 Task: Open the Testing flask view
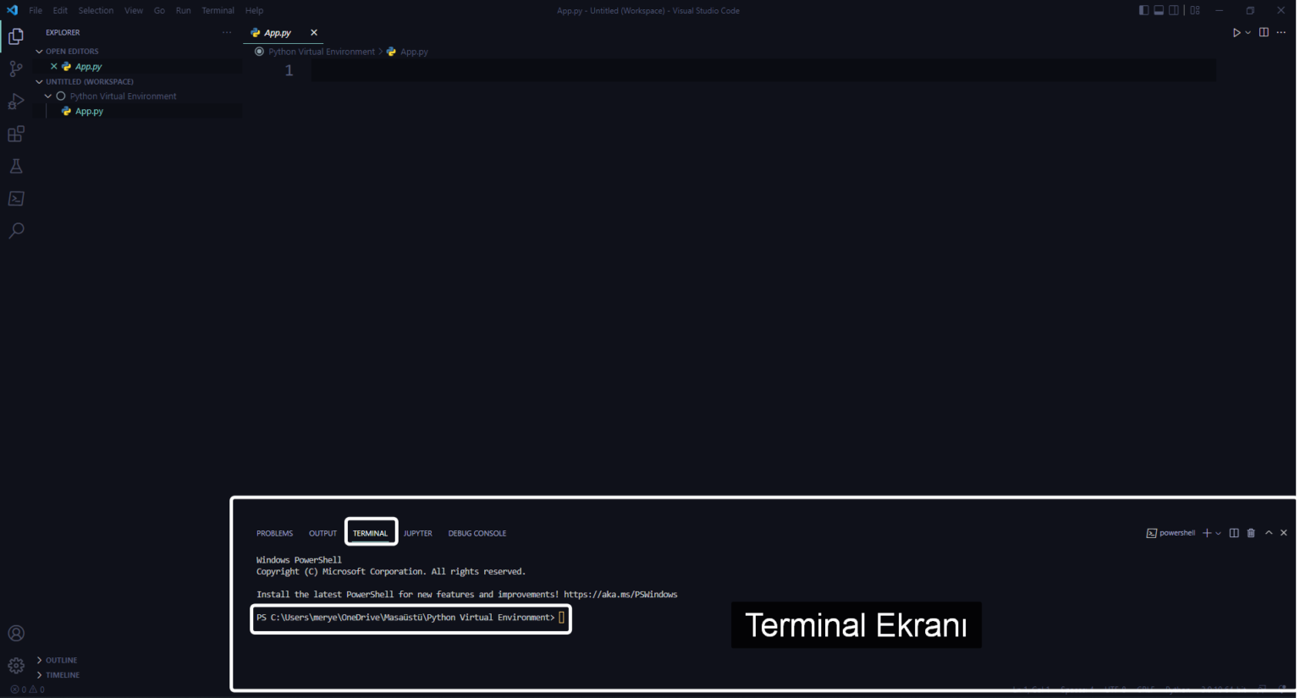(x=15, y=166)
